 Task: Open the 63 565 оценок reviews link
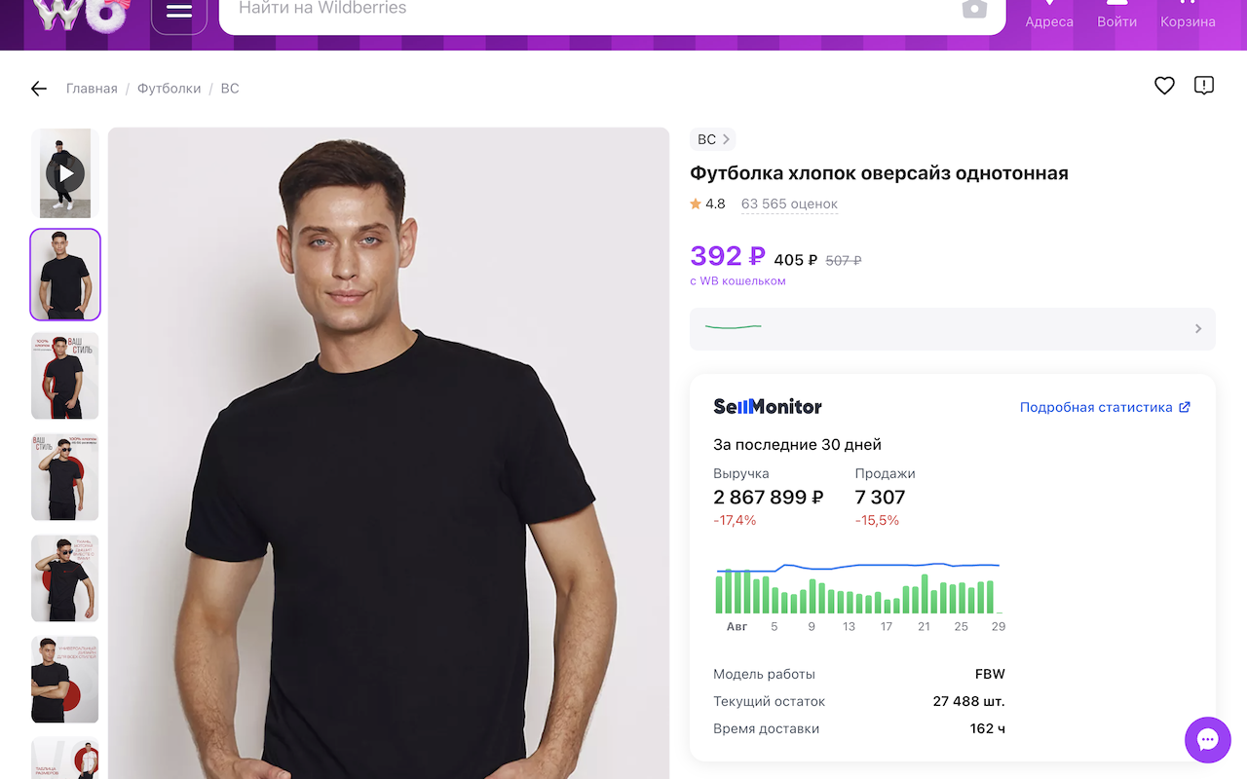(789, 204)
